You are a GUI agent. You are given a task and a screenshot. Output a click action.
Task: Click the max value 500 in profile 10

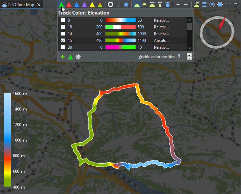click(141, 27)
